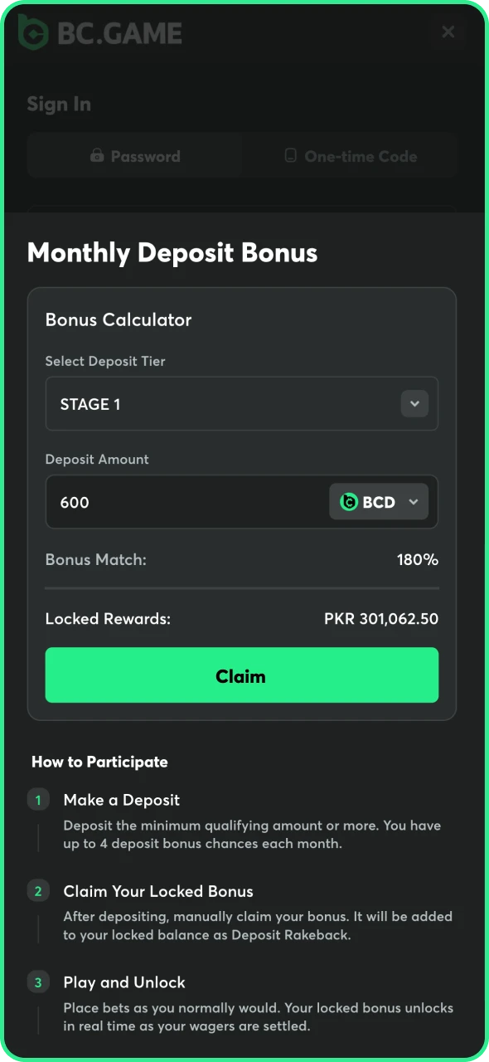The width and height of the screenshot is (489, 1062).
Task: Open the Select Deposit Tier dropdown
Action: click(241, 404)
